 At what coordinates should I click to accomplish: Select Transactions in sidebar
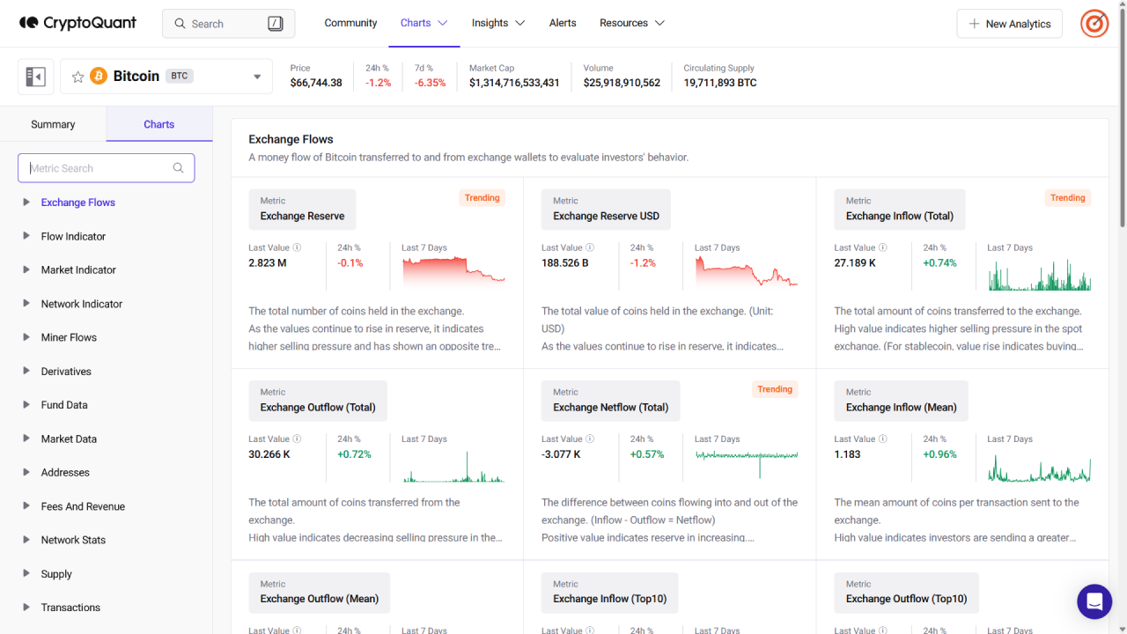pos(70,608)
